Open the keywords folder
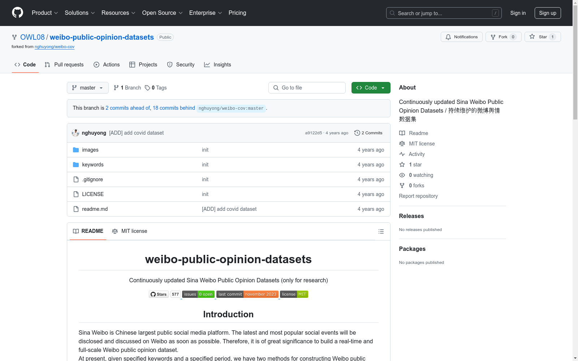Viewport: 578px width, 361px height. click(93, 165)
